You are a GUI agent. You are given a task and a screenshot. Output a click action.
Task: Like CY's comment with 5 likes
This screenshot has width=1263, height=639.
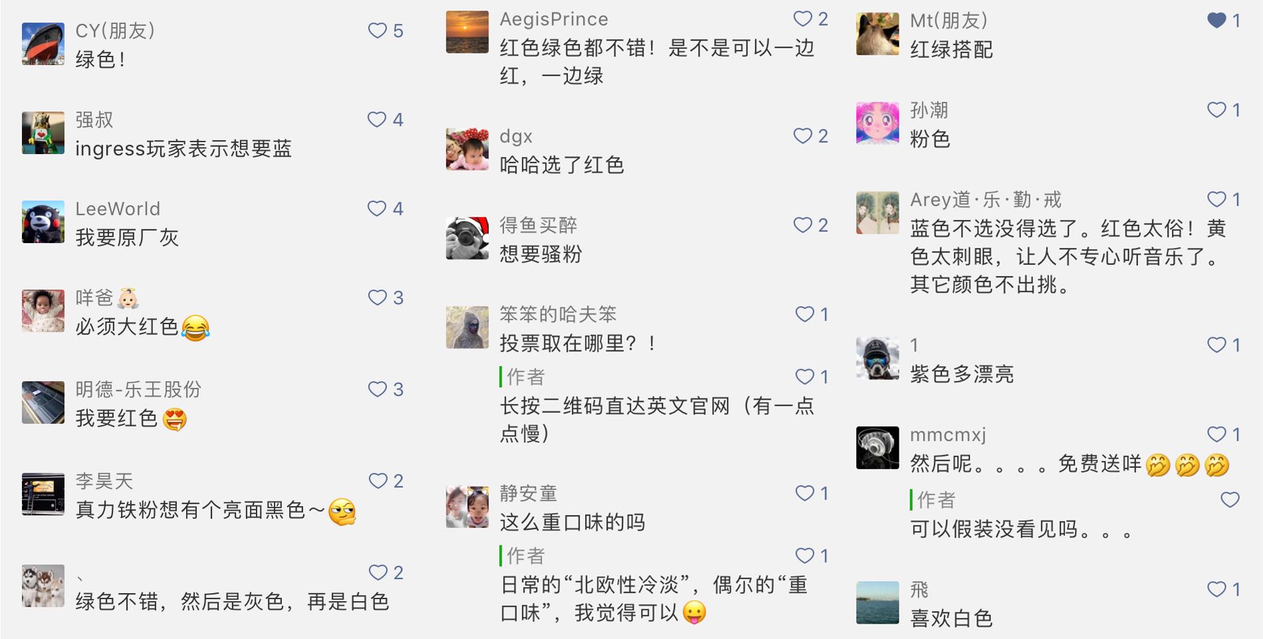click(x=378, y=31)
